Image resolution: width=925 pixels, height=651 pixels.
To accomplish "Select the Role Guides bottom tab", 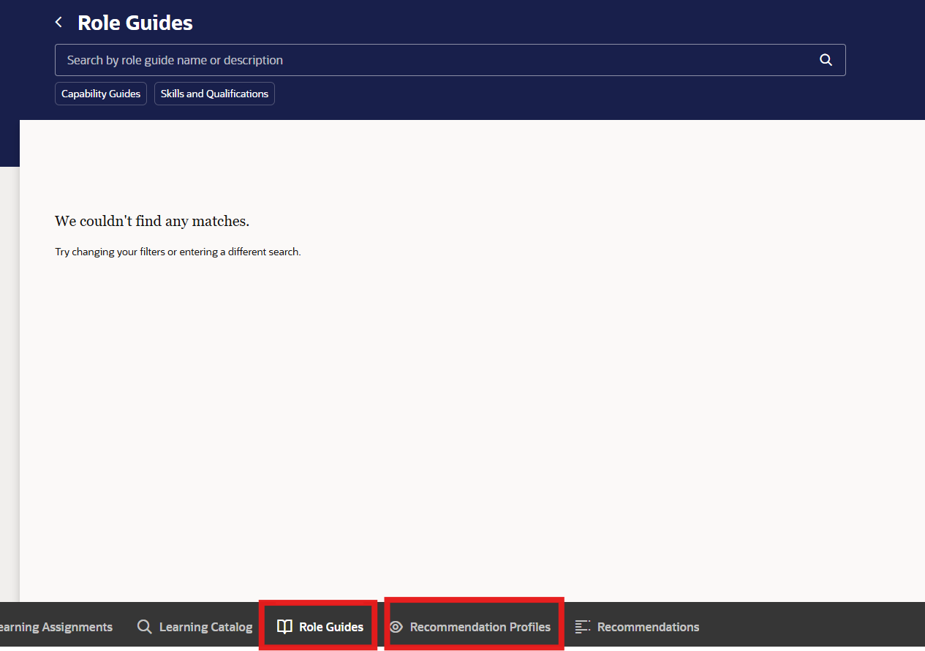I will [319, 627].
